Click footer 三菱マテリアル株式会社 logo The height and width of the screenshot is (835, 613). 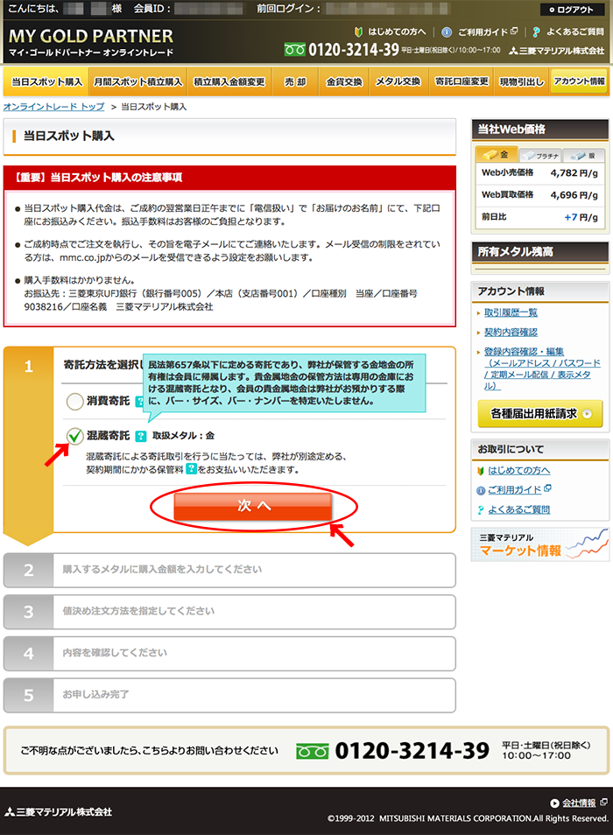(x=58, y=812)
